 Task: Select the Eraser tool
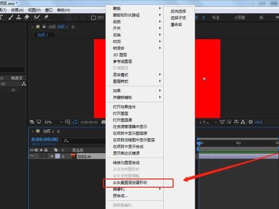click(x=27, y=17)
